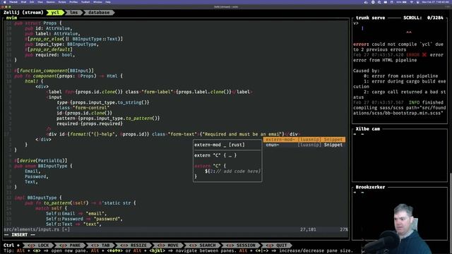Click the SEARCH mode in Zellij status bar
Image resolution: width=452 pixels, height=254 pixels.
[203, 246]
